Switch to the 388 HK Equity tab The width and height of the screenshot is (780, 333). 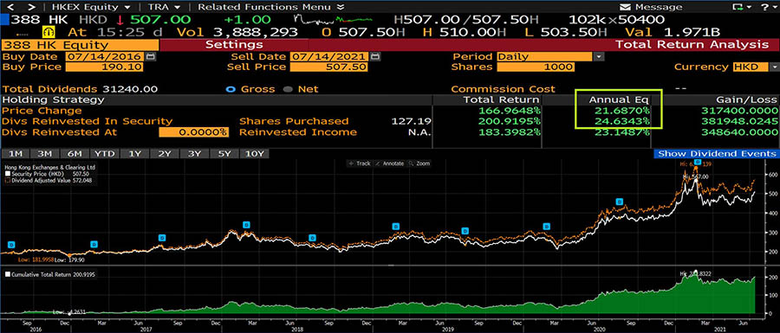click(x=80, y=45)
